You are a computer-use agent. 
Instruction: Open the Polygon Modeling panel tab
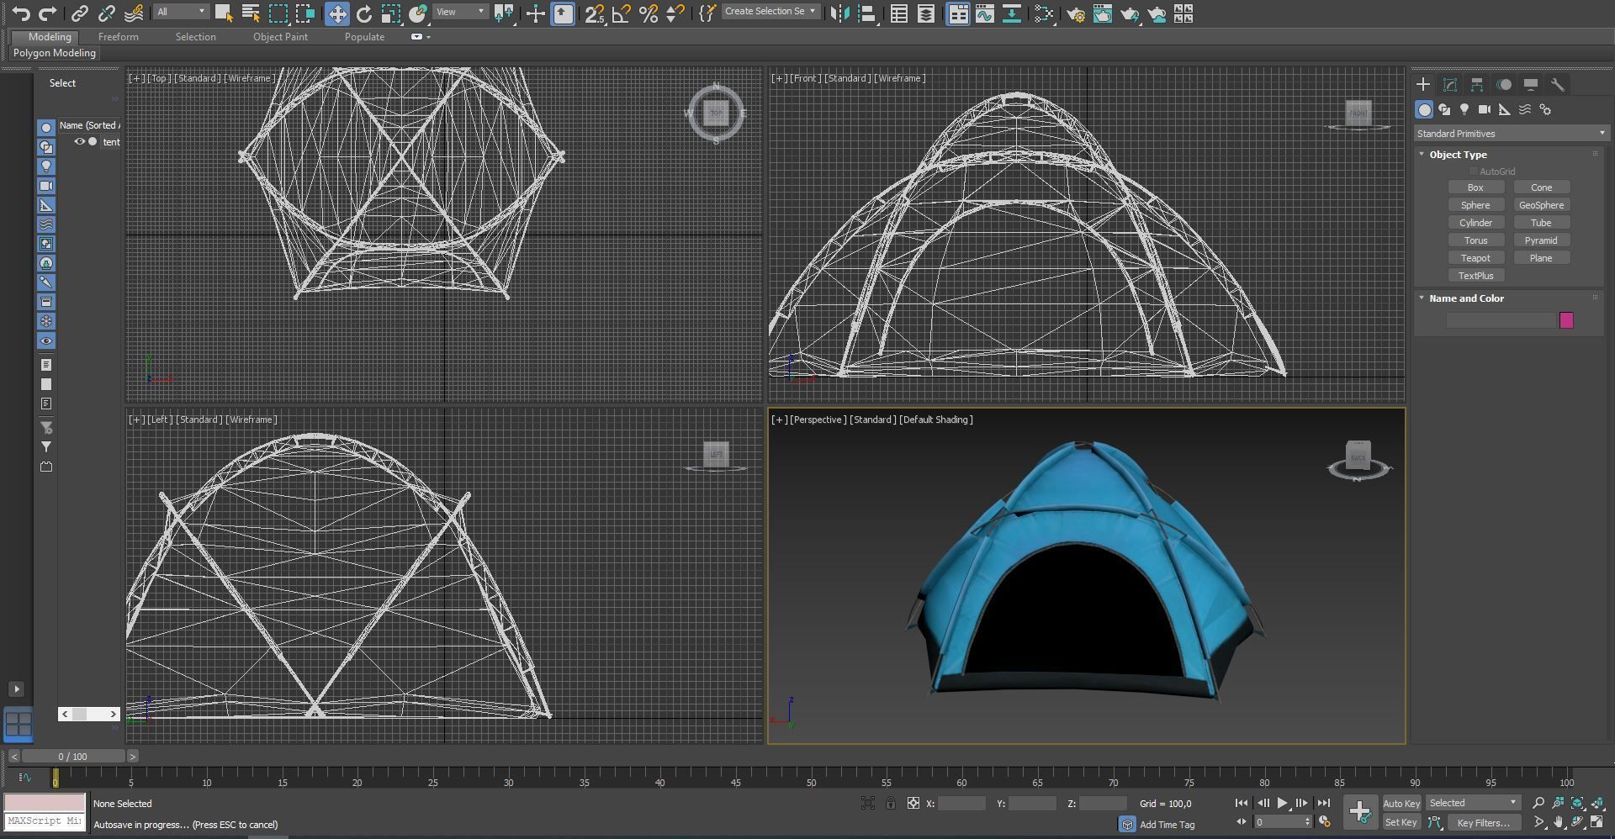tap(55, 53)
